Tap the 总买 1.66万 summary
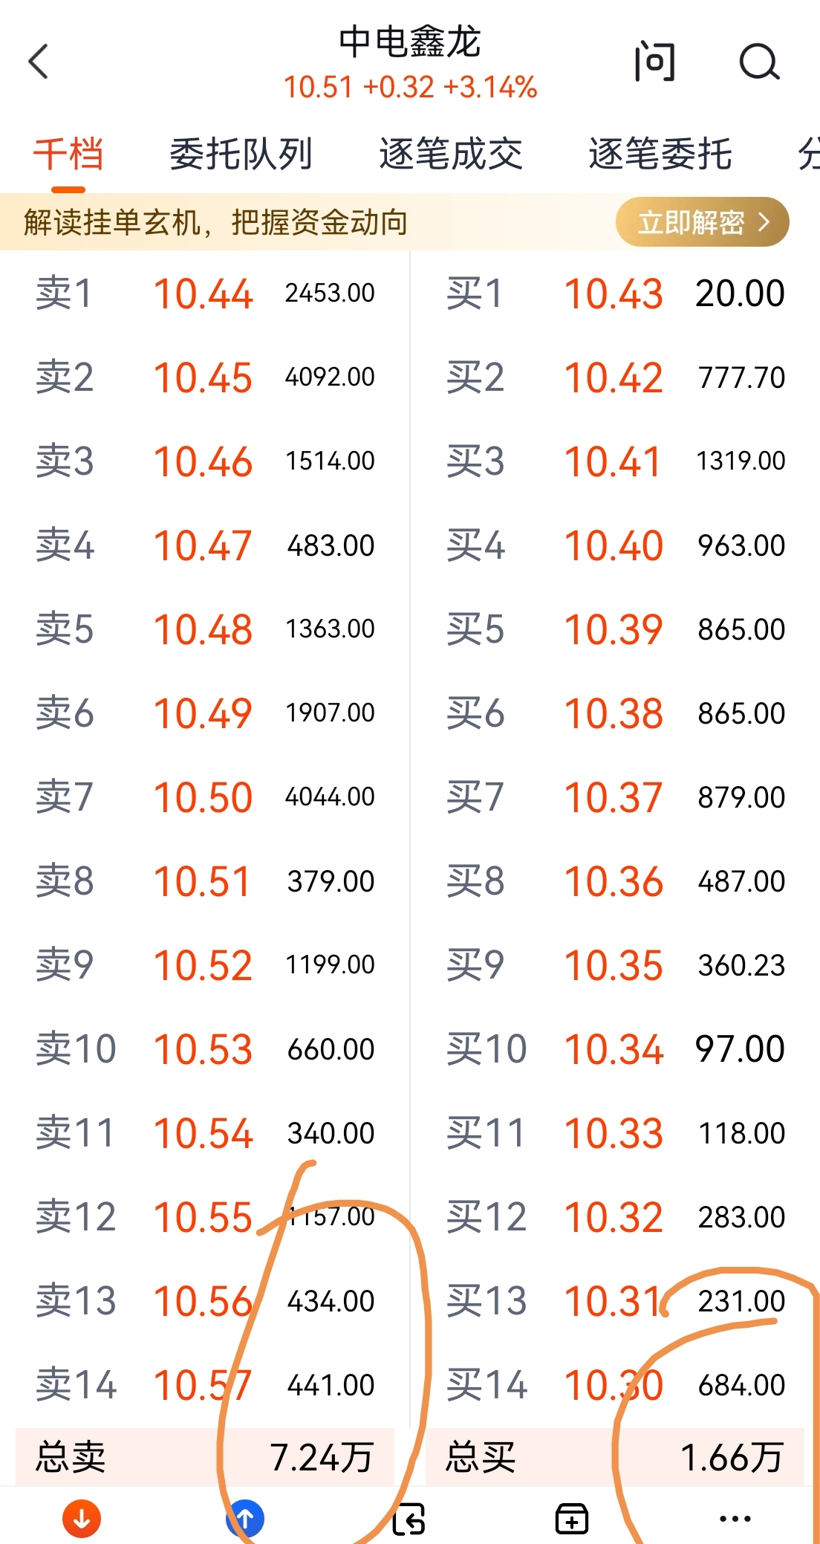The height and width of the screenshot is (1544, 820). pyautogui.click(x=615, y=1457)
